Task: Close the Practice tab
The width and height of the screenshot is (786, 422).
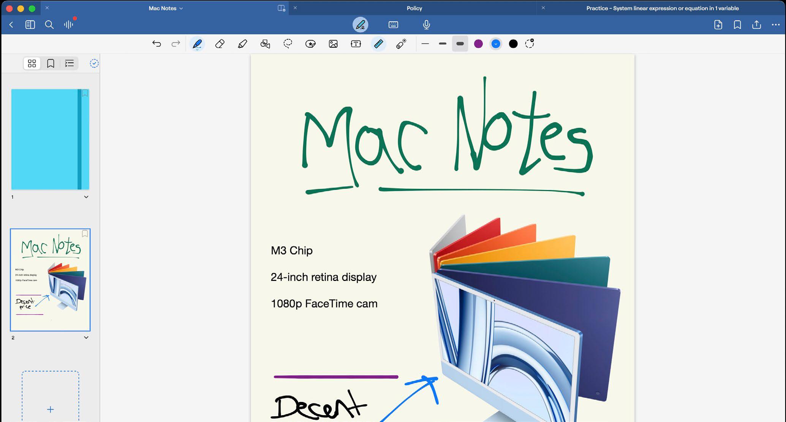Action: pos(543,8)
